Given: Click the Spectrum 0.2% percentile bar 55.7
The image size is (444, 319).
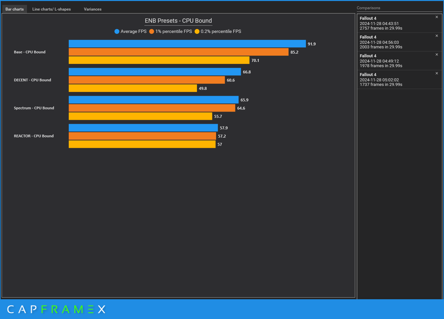Looking at the screenshot, I should 140,116.
